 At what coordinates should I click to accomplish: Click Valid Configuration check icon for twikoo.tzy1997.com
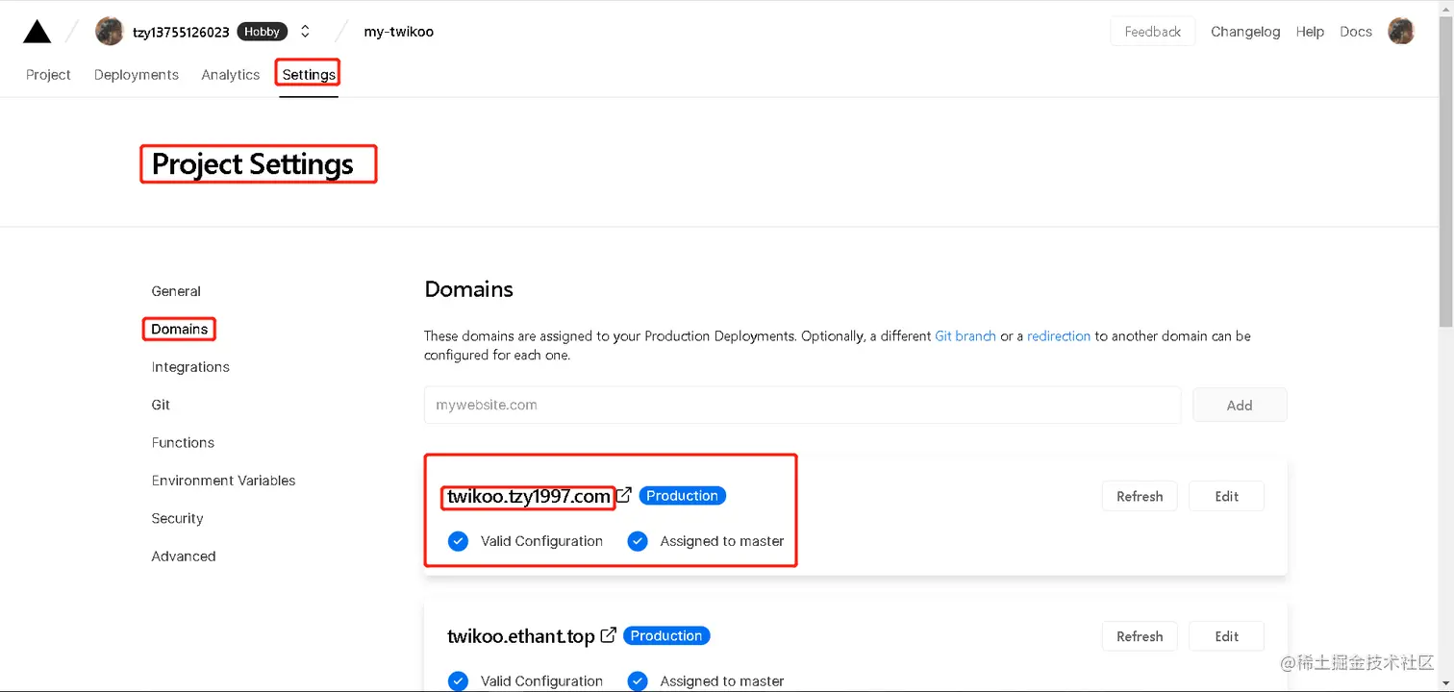pos(458,541)
